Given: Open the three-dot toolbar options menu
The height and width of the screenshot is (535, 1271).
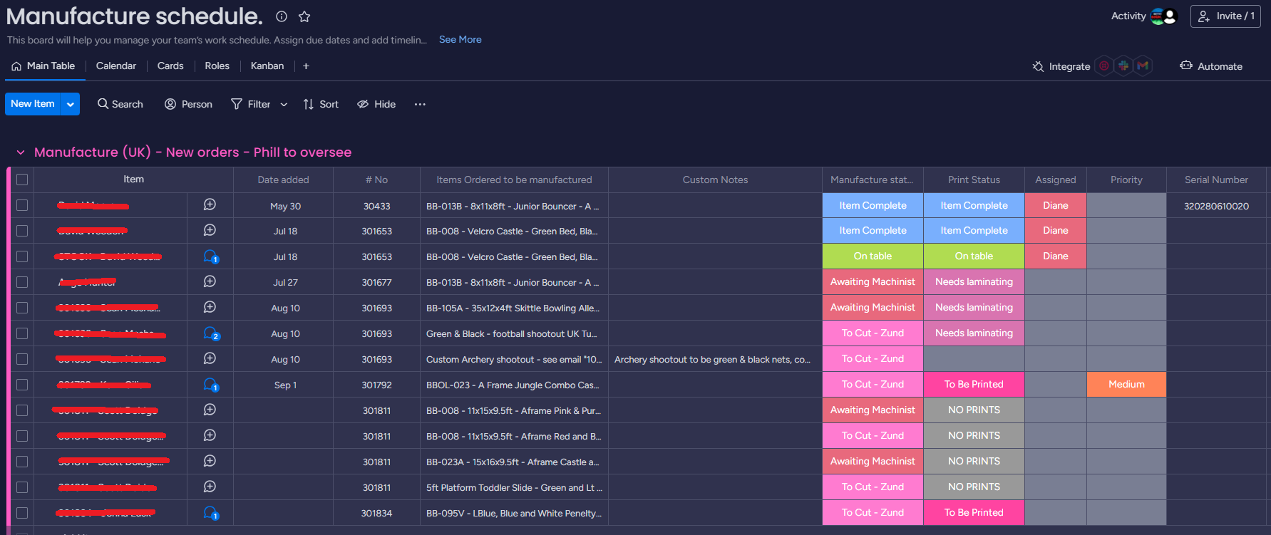Looking at the screenshot, I should pos(420,104).
